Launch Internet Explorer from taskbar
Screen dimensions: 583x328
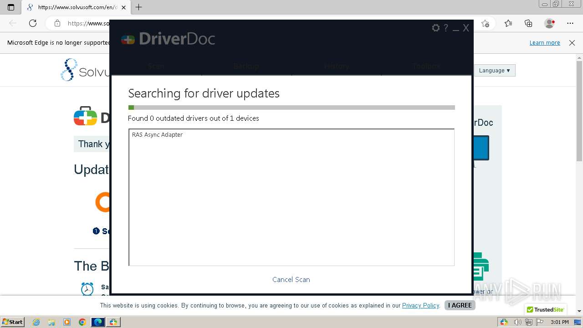[x=36, y=322]
